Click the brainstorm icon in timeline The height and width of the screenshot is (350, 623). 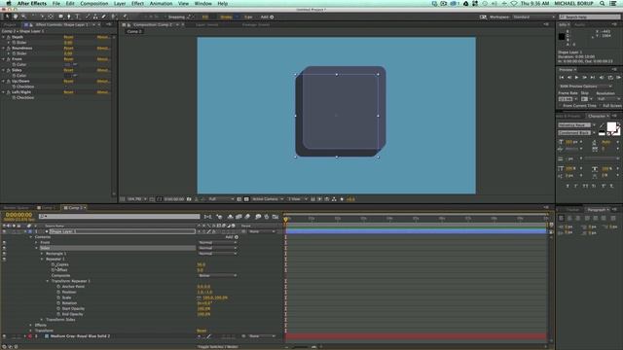click(258, 217)
